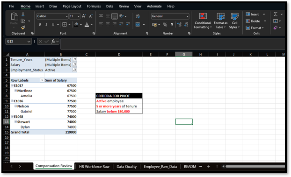This screenshot has height=177, width=291.
Task: Open Tenure_Years filter dropdown in B1
Action: (x=74, y=59)
